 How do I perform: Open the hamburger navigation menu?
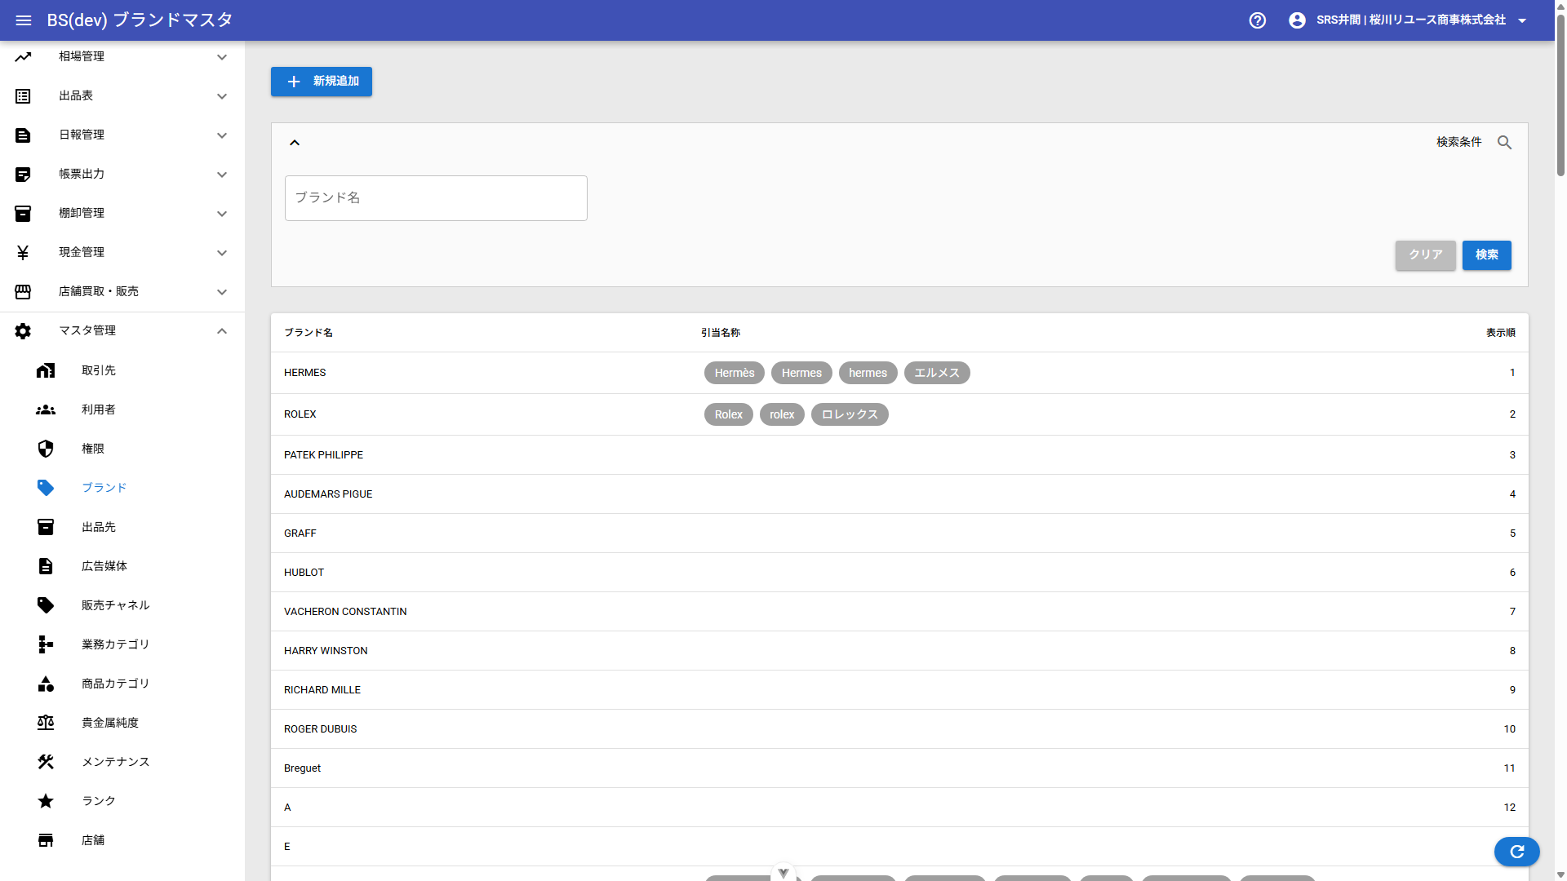[24, 20]
